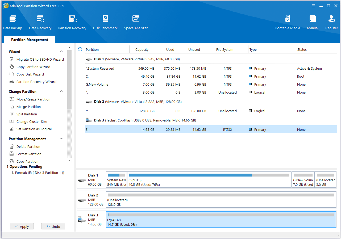Open the Partition Recovery tool

coord(72,22)
